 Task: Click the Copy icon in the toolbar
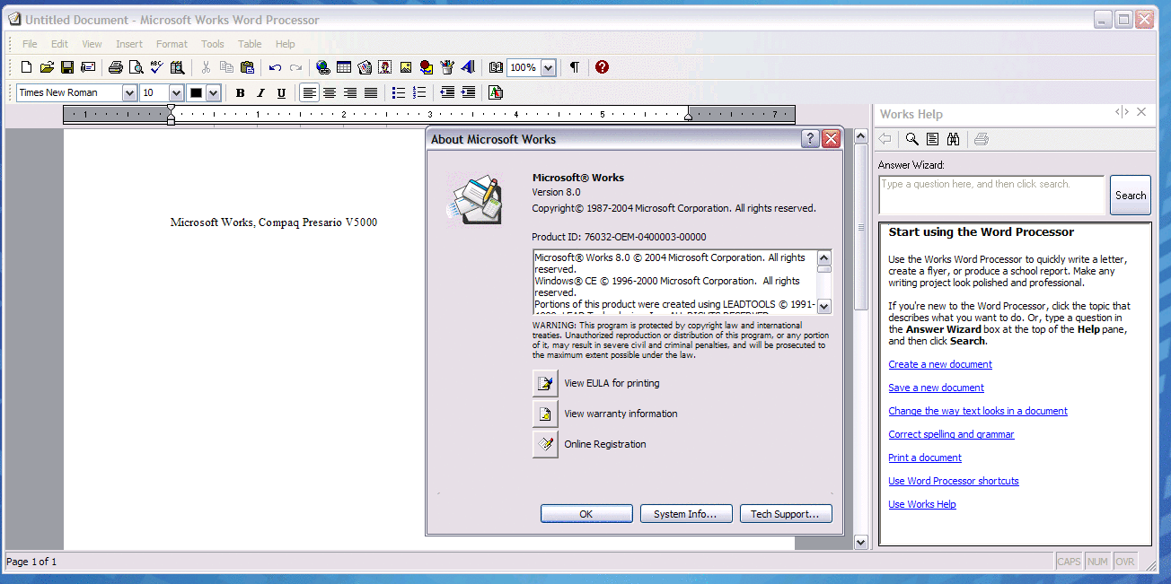[x=226, y=67]
